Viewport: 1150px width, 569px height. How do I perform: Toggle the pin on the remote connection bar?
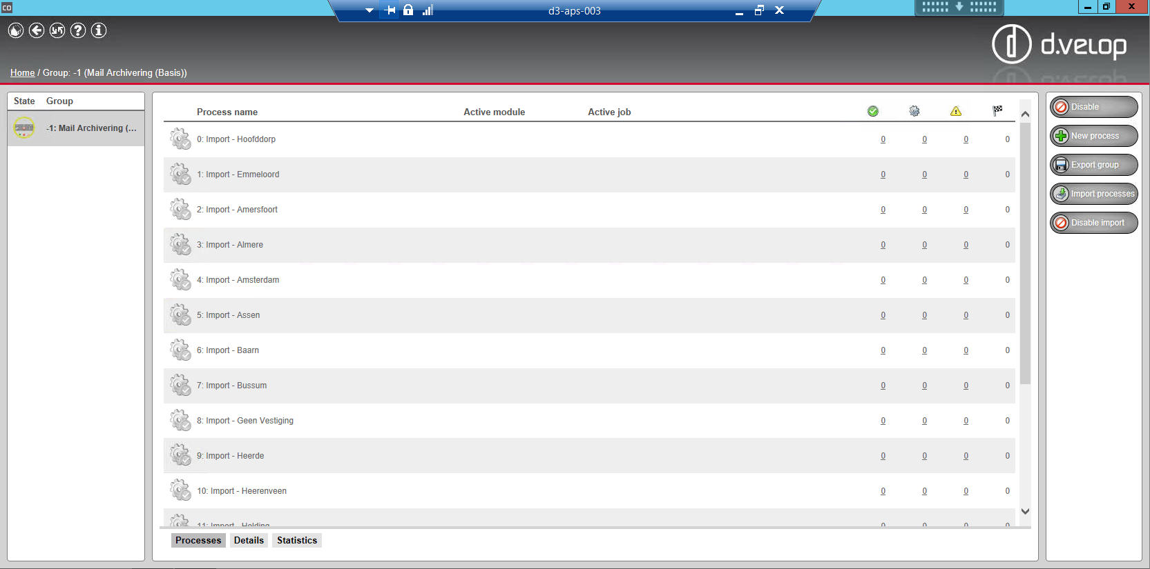(x=390, y=10)
